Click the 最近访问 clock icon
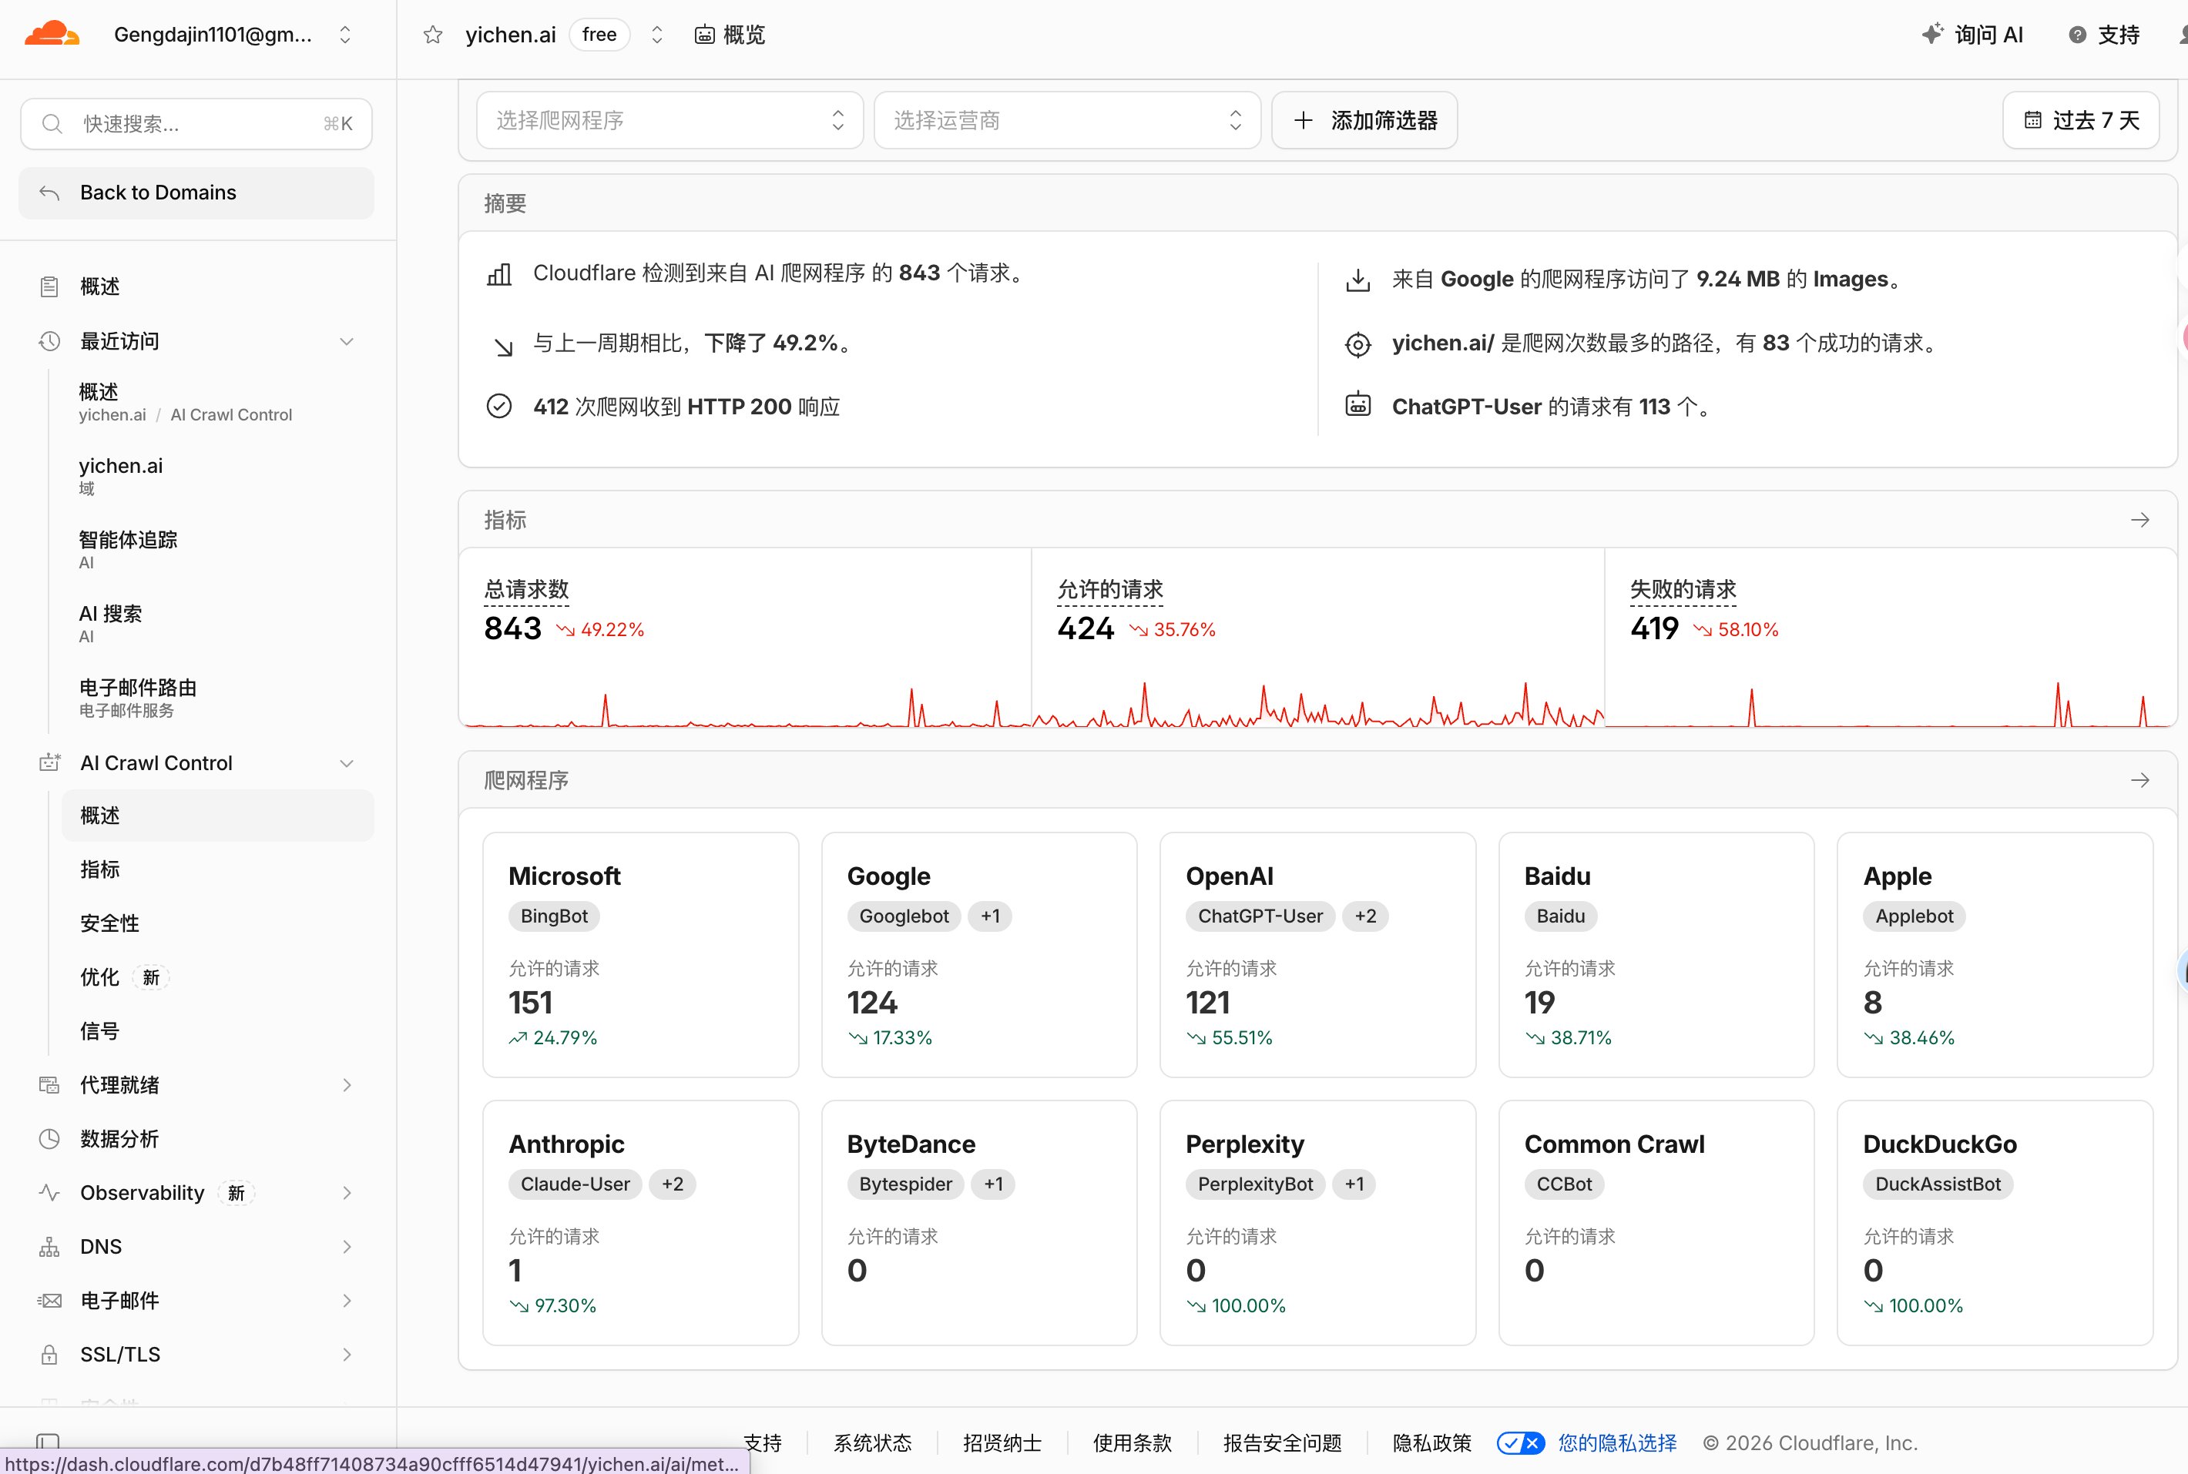The height and width of the screenshot is (1474, 2188). point(50,341)
